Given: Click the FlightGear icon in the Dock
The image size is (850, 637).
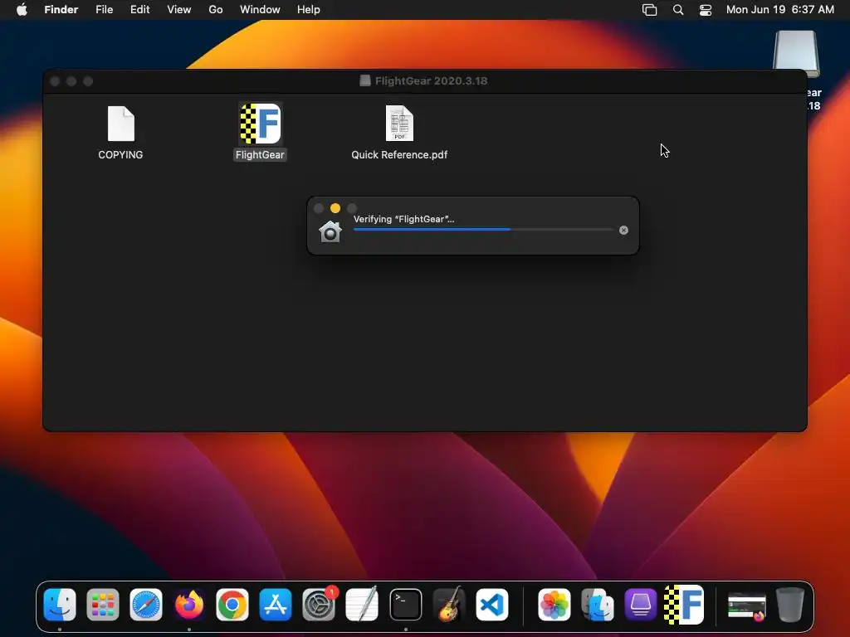Looking at the screenshot, I should point(684,605).
